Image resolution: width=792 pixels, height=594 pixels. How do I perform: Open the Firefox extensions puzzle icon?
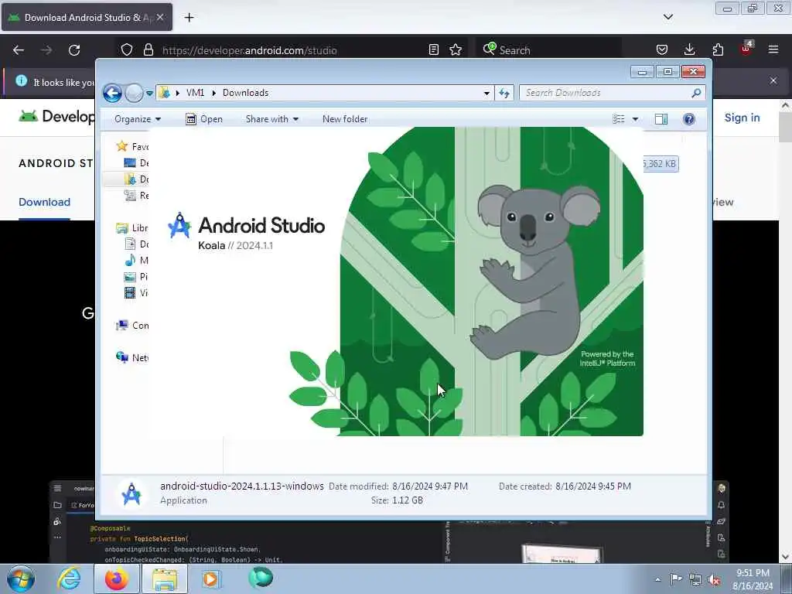point(718,49)
